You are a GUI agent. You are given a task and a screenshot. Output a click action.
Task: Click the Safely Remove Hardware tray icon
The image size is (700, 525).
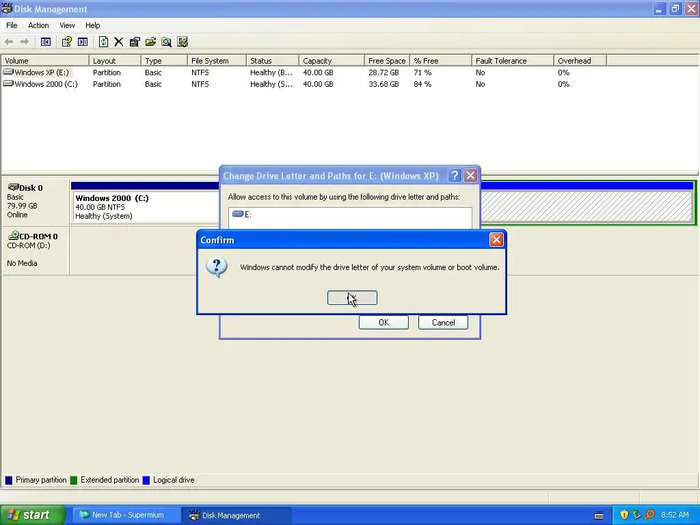(636, 515)
